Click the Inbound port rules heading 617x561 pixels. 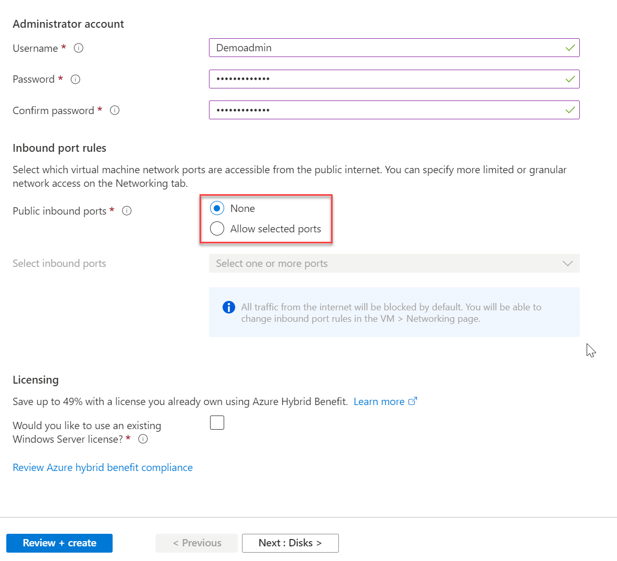(59, 148)
